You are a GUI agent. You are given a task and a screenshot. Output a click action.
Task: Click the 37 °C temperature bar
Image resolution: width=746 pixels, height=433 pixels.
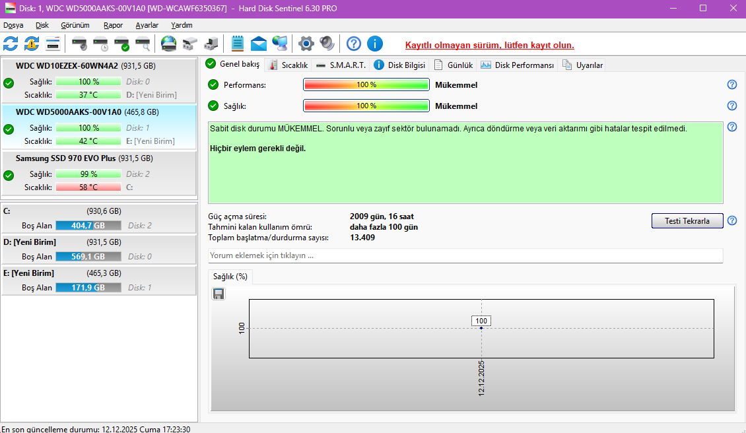(x=88, y=95)
